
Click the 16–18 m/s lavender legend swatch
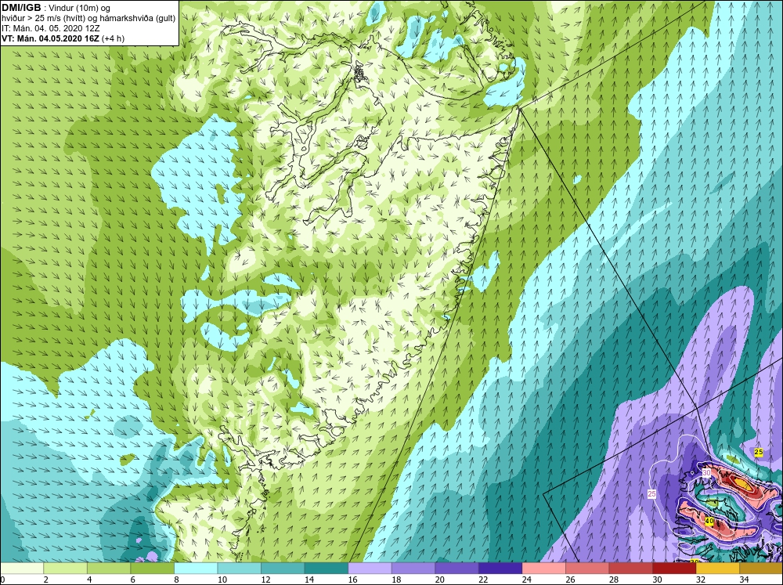(x=370, y=568)
